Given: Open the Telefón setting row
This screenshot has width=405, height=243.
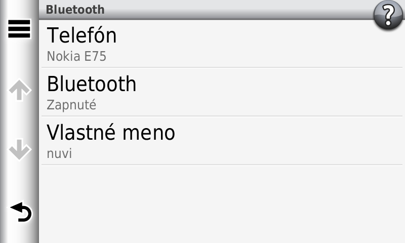Looking at the screenshot, I should coord(223,44).
